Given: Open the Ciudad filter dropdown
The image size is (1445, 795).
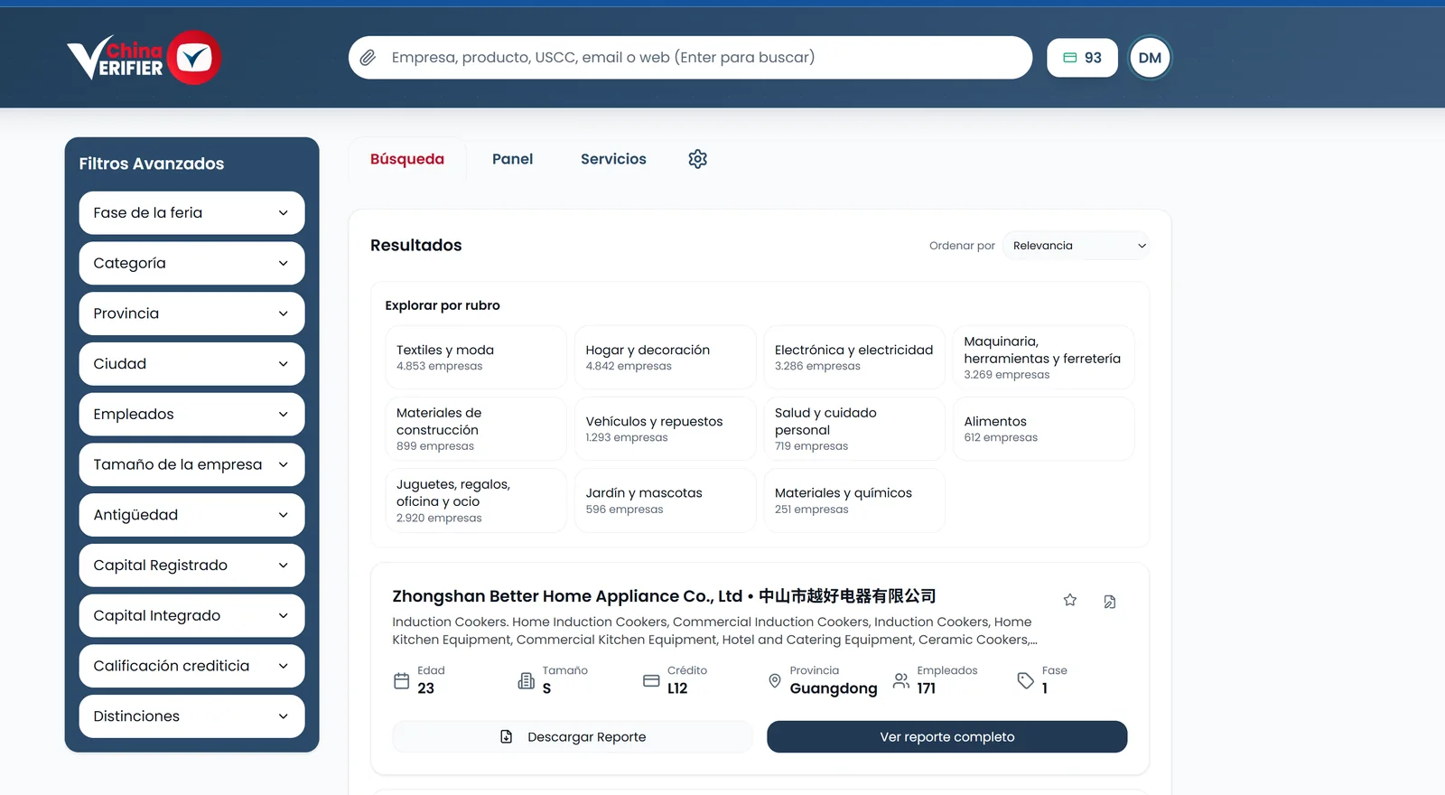Looking at the screenshot, I should click(x=191, y=364).
